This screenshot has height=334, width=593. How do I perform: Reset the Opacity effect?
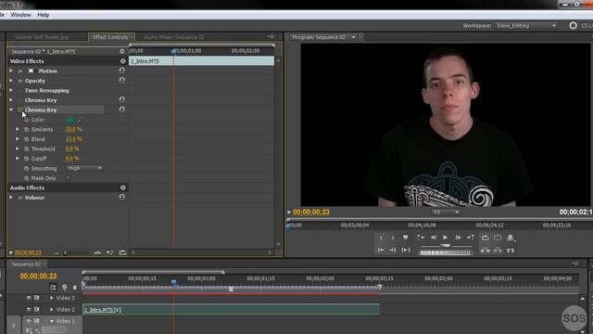121,81
